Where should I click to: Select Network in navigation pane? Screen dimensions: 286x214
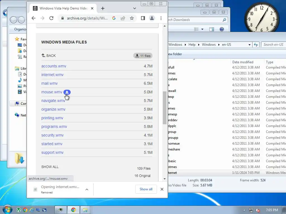tap(20, 115)
